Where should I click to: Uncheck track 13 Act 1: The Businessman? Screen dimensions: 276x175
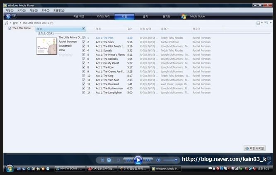pyautogui.click(x=84, y=88)
